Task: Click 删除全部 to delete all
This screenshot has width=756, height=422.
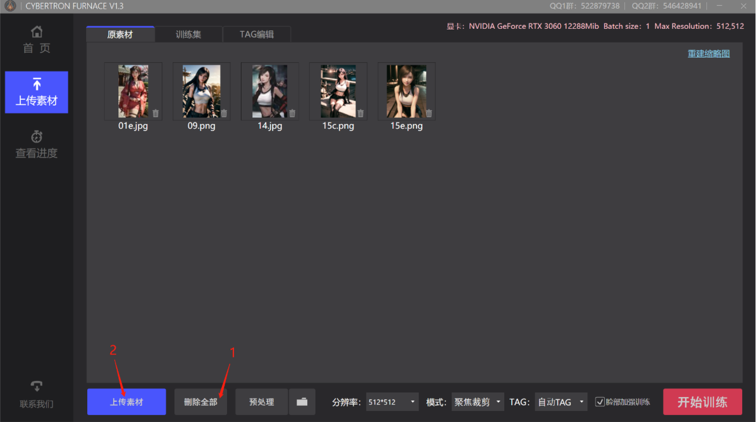Action: [x=200, y=402]
